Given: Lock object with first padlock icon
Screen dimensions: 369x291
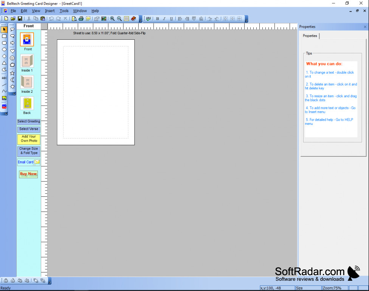Looking at the screenshot, I should [x=6, y=280].
